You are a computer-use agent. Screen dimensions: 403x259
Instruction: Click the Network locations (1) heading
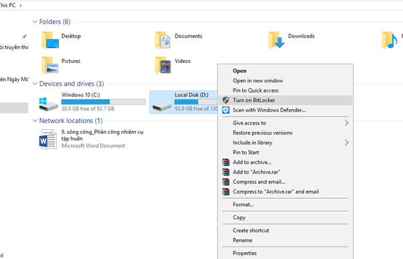(71, 120)
